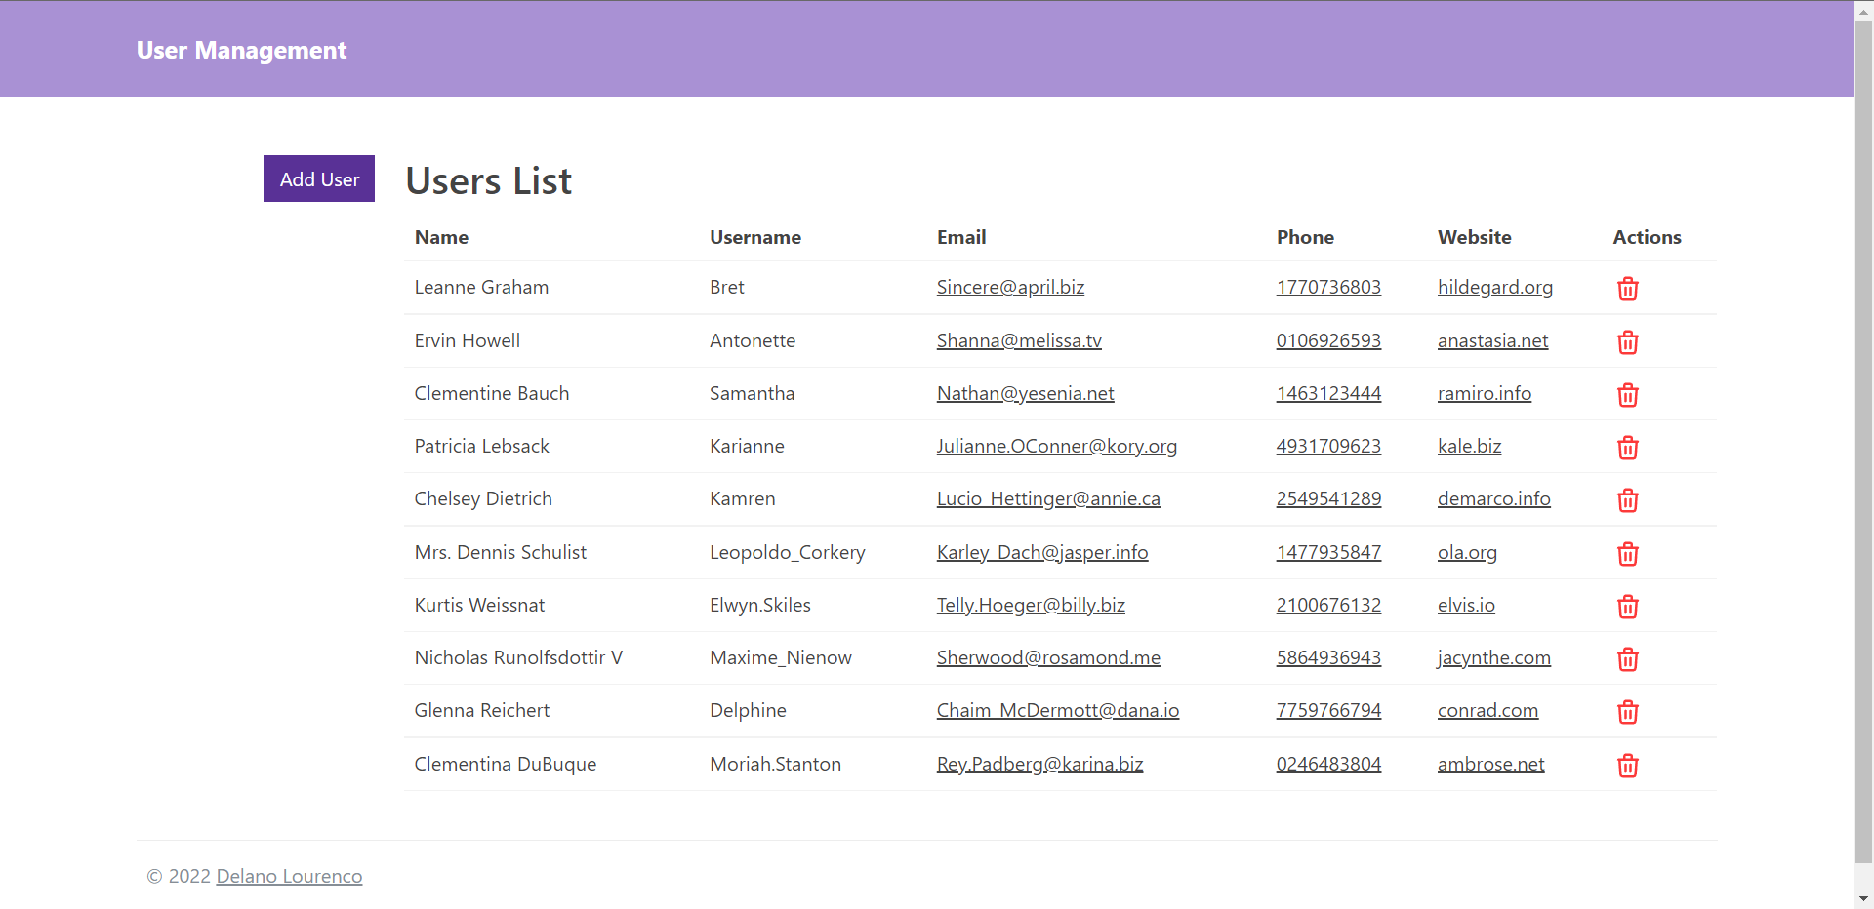Call phone number 2549541289
The width and height of the screenshot is (1874, 909).
1328,498
